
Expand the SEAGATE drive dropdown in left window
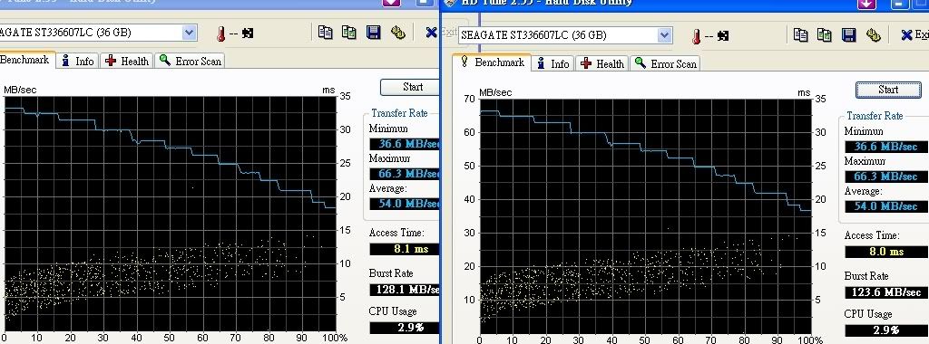coord(189,33)
